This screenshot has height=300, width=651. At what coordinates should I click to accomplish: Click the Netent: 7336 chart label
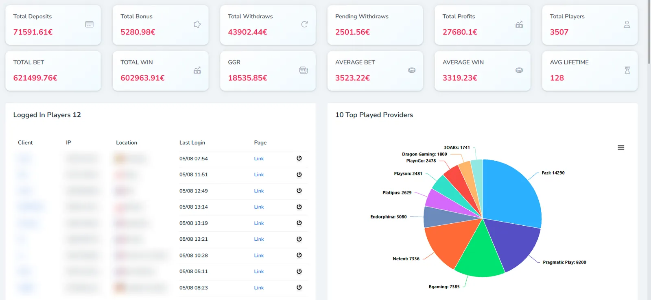click(x=406, y=259)
